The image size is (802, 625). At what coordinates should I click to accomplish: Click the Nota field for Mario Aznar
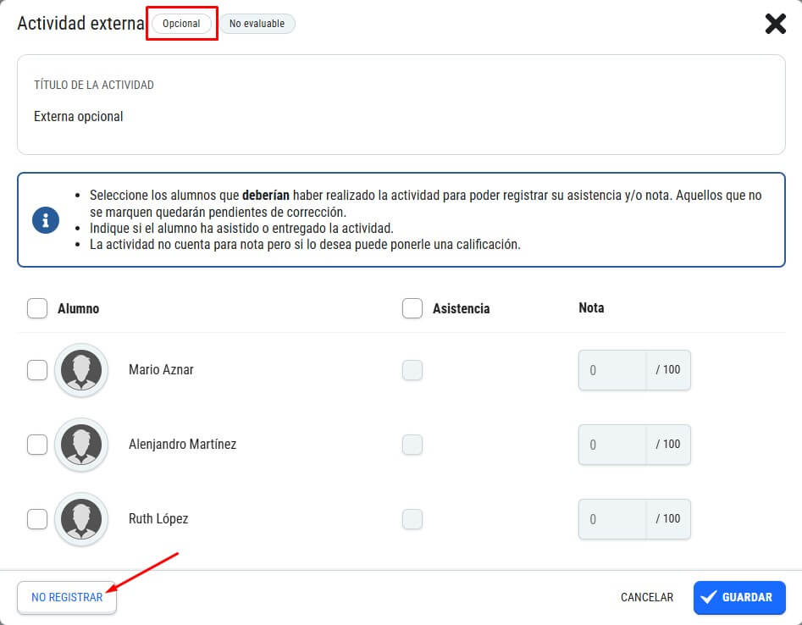tap(612, 370)
